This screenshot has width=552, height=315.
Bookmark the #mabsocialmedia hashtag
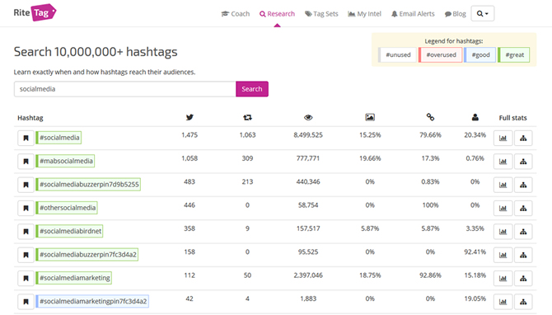(26, 162)
